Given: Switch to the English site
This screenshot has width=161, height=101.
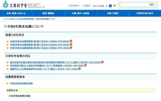Looking at the screenshot, I should [86, 6].
